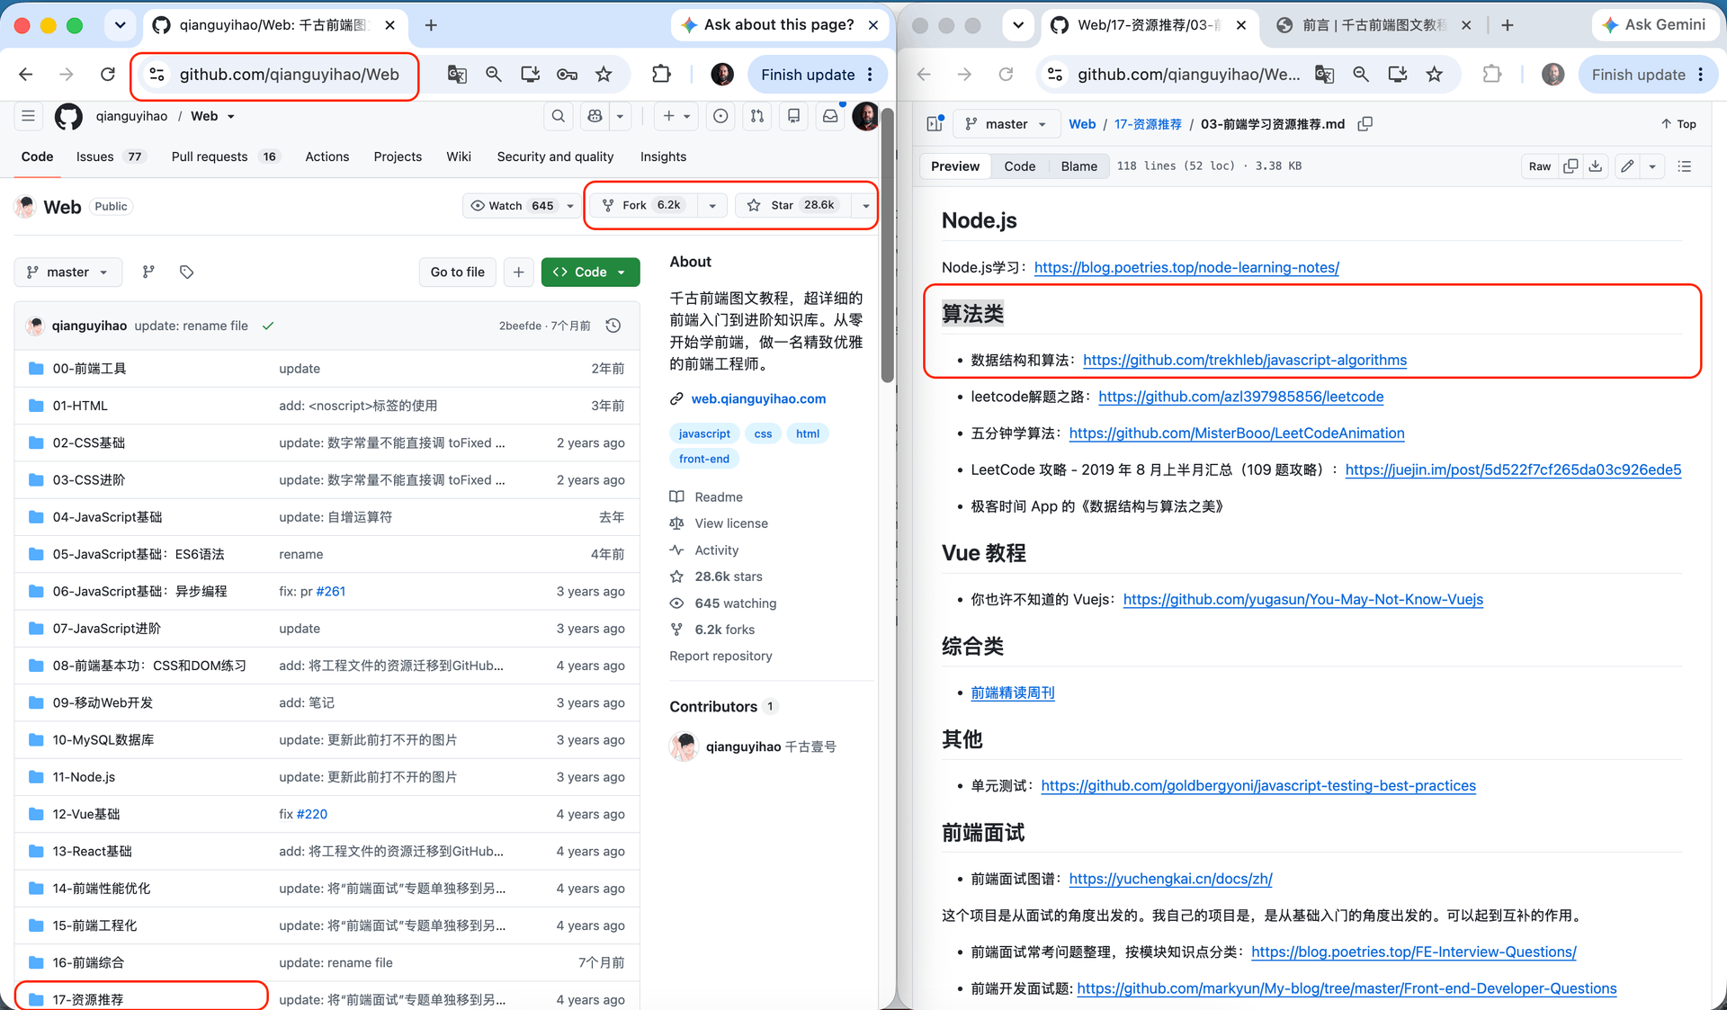Open Ask Gemini in right window
1727x1010 pixels.
1654,25
